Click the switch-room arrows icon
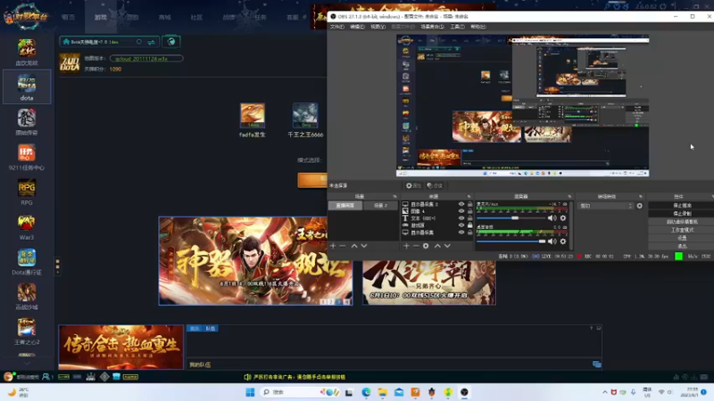Image resolution: width=714 pixels, height=401 pixels. pyautogui.click(x=151, y=42)
